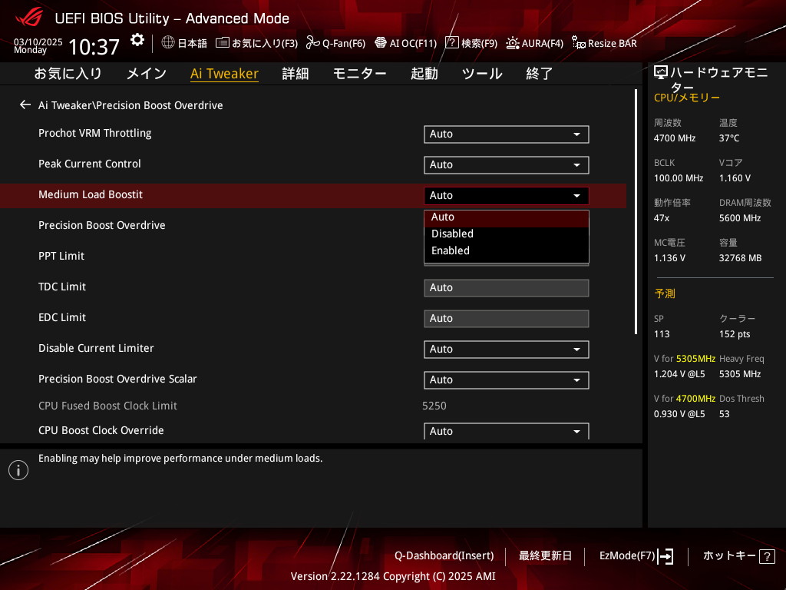Click the 32768 MB capacity value
Screen dimensions: 786x590
pos(741,258)
